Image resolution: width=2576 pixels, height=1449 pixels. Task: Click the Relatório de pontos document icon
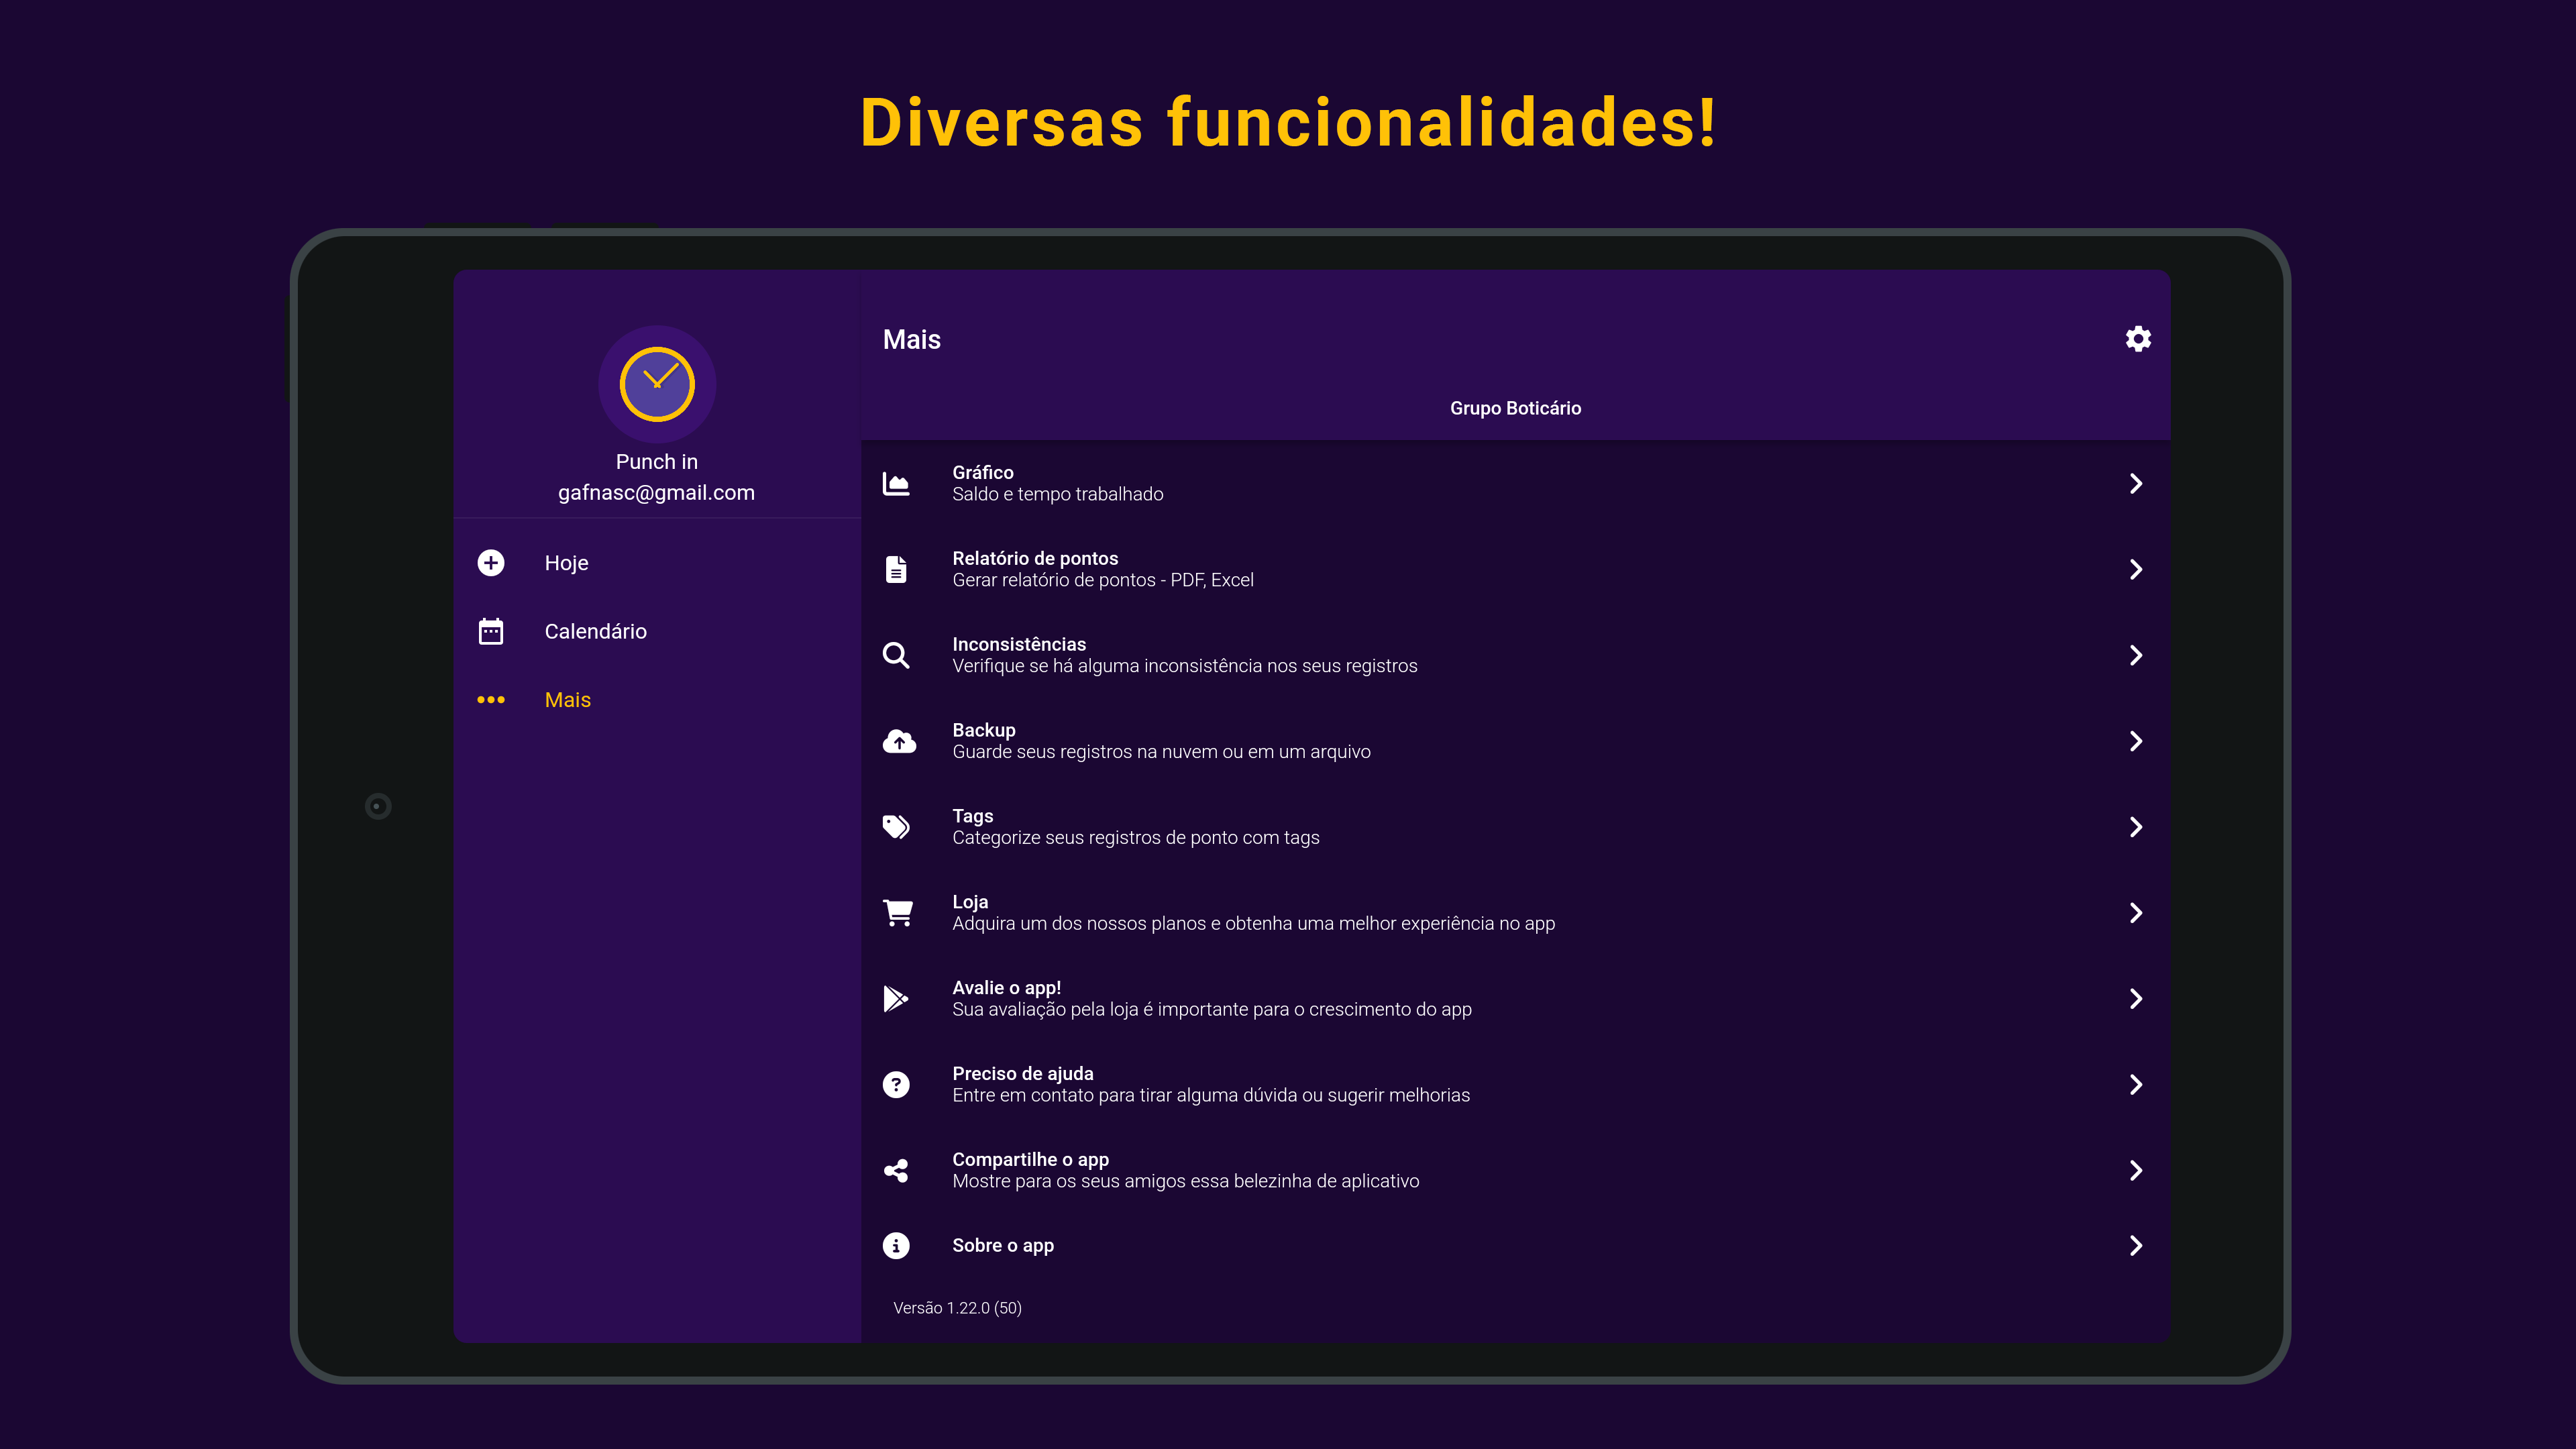pos(897,569)
